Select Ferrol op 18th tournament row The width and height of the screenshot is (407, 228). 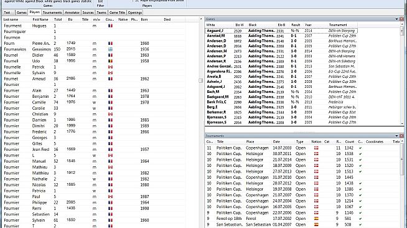(302, 219)
